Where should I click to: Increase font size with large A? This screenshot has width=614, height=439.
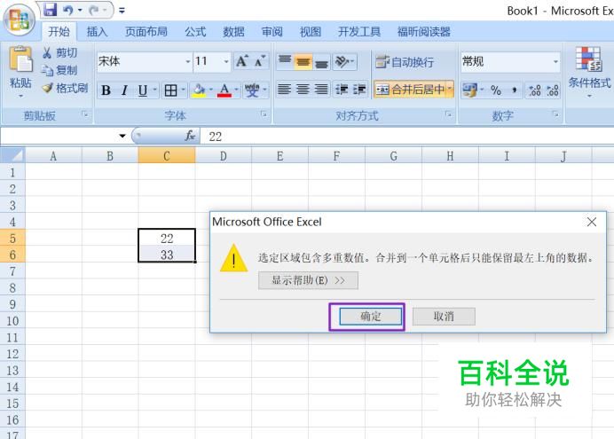pyautogui.click(x=241, y=61)
